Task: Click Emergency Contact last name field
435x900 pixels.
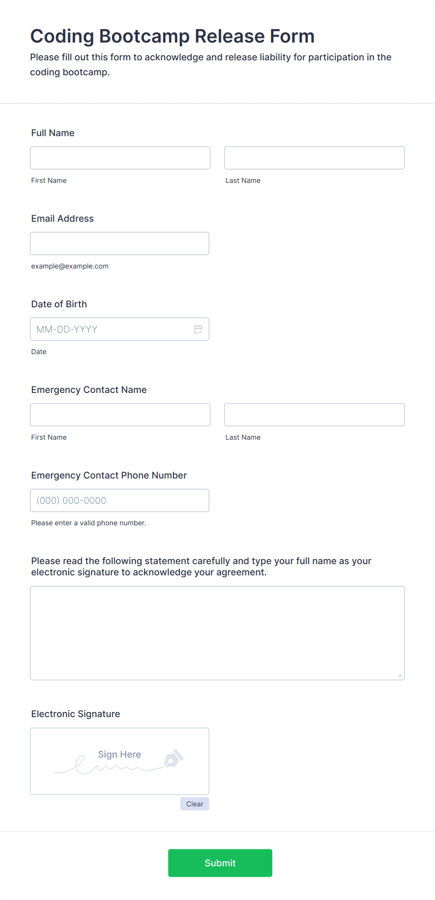Action: coord(314,415)
